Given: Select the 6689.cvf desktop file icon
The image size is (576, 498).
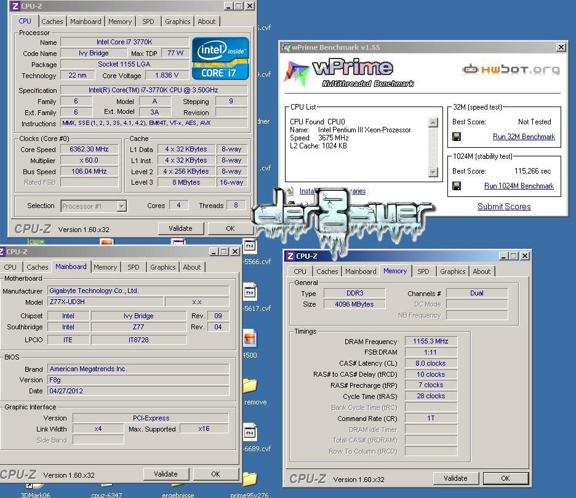Looking at the screenshot, I should tap(250, 433).
